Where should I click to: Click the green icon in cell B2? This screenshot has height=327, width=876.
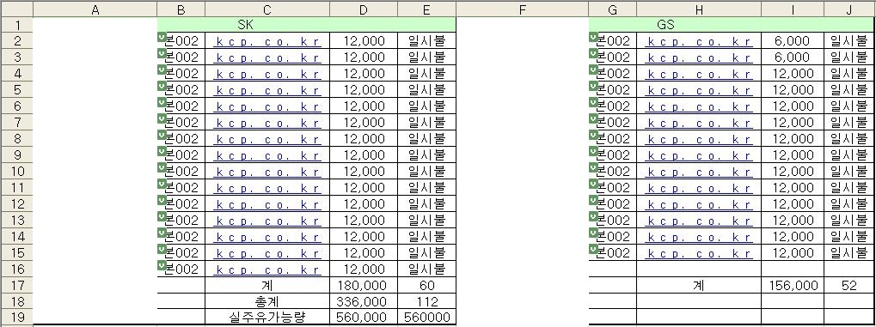click(x=162, y=38)
